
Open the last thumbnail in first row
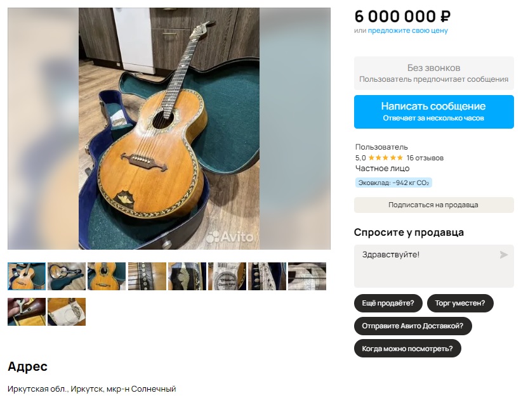pyautogui.click(x=307, y=276)
